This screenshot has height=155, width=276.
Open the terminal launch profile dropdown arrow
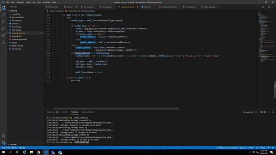click(258, 112)
